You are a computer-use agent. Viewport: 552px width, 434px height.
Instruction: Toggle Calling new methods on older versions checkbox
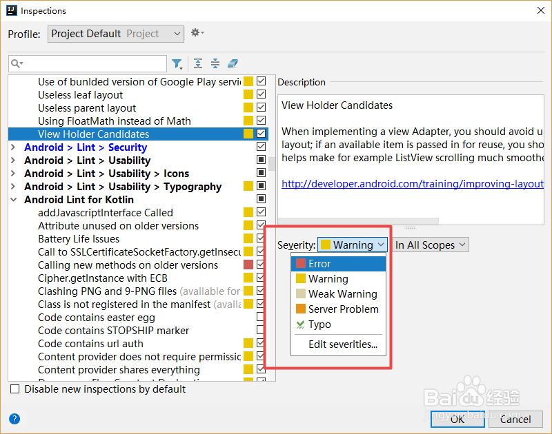tap(261, 265)
